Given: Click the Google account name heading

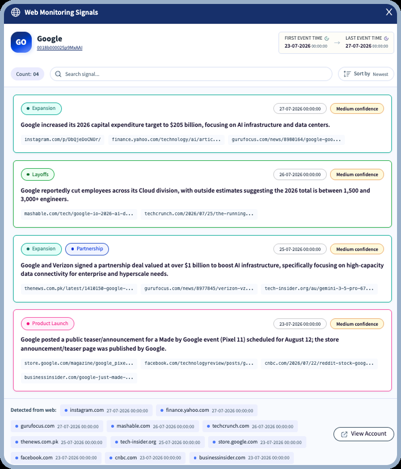Looking at the screenshot, I should click(x=49, y=39).
